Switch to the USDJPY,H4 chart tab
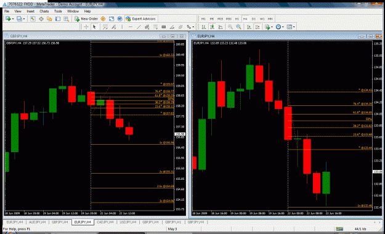This screenshot has width=385, height=234. 128,222
